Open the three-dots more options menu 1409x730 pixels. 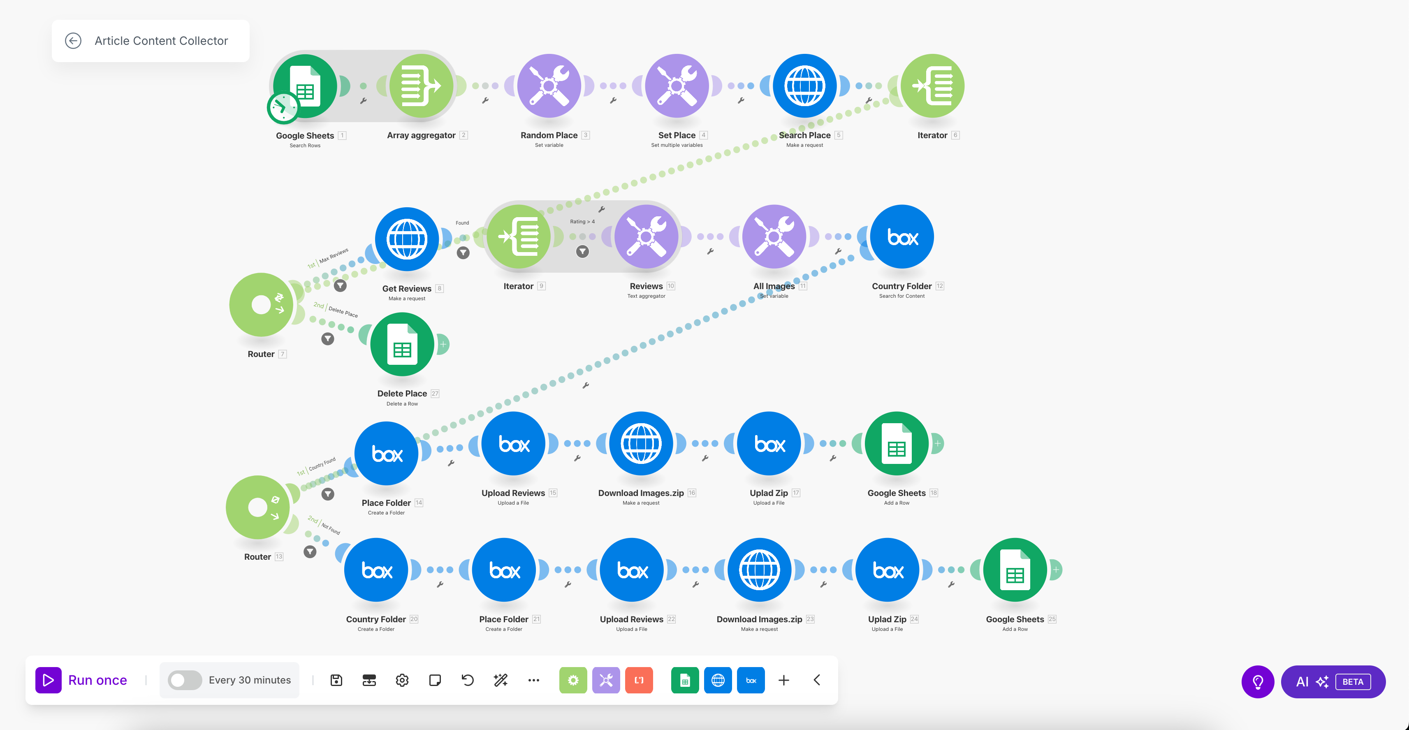point(533,680)
